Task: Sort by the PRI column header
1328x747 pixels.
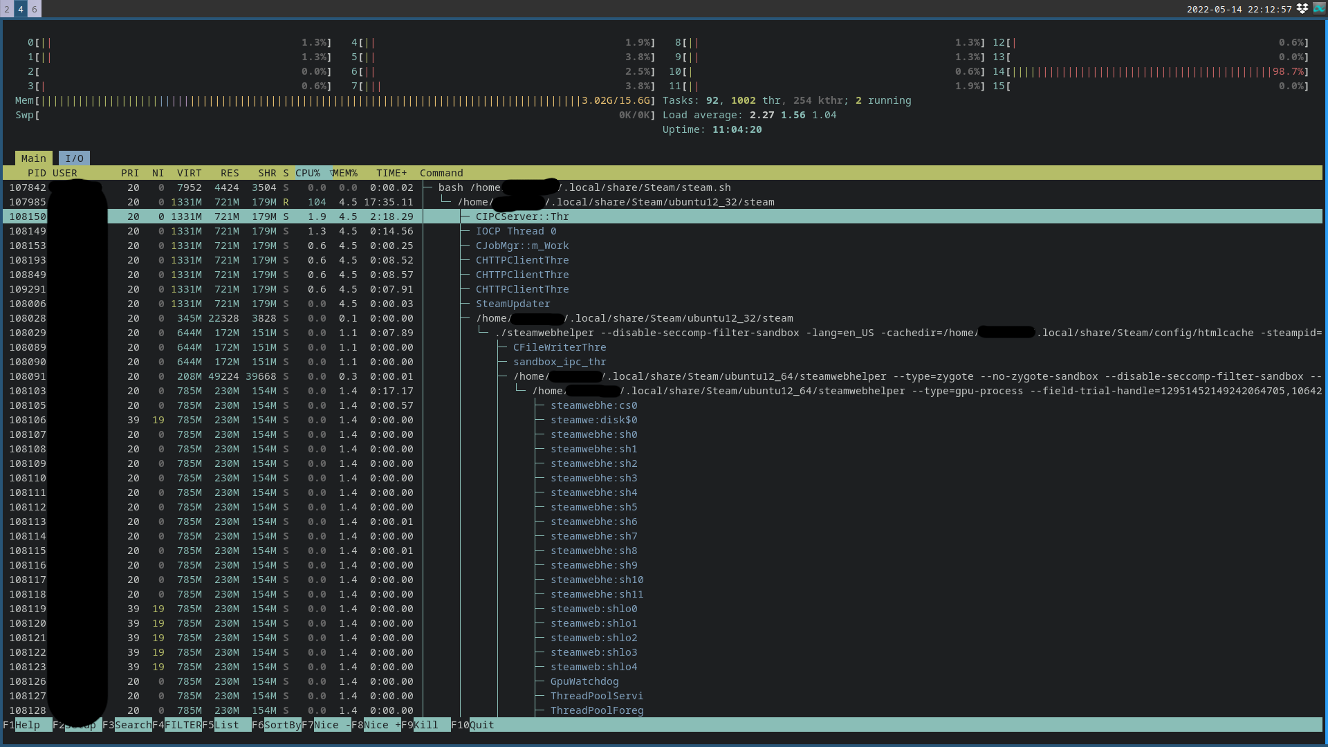Action: click(x=129, y=173)
